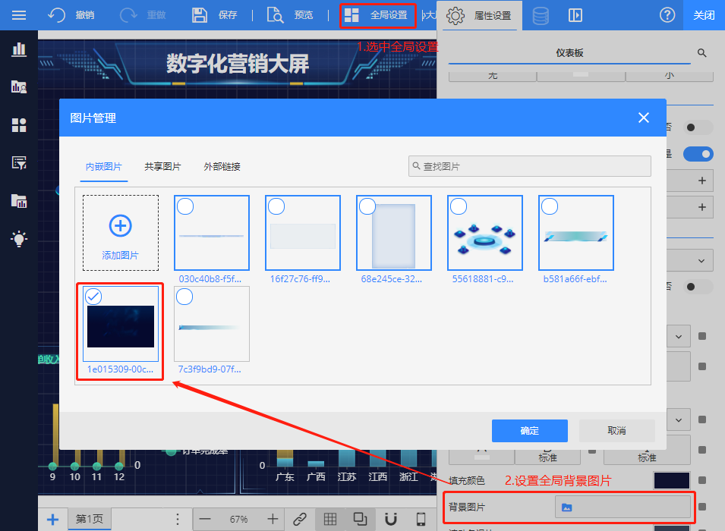Click the lightbulb icon in left sidebar
725x531 pixels.
click(x=19, y=238)
